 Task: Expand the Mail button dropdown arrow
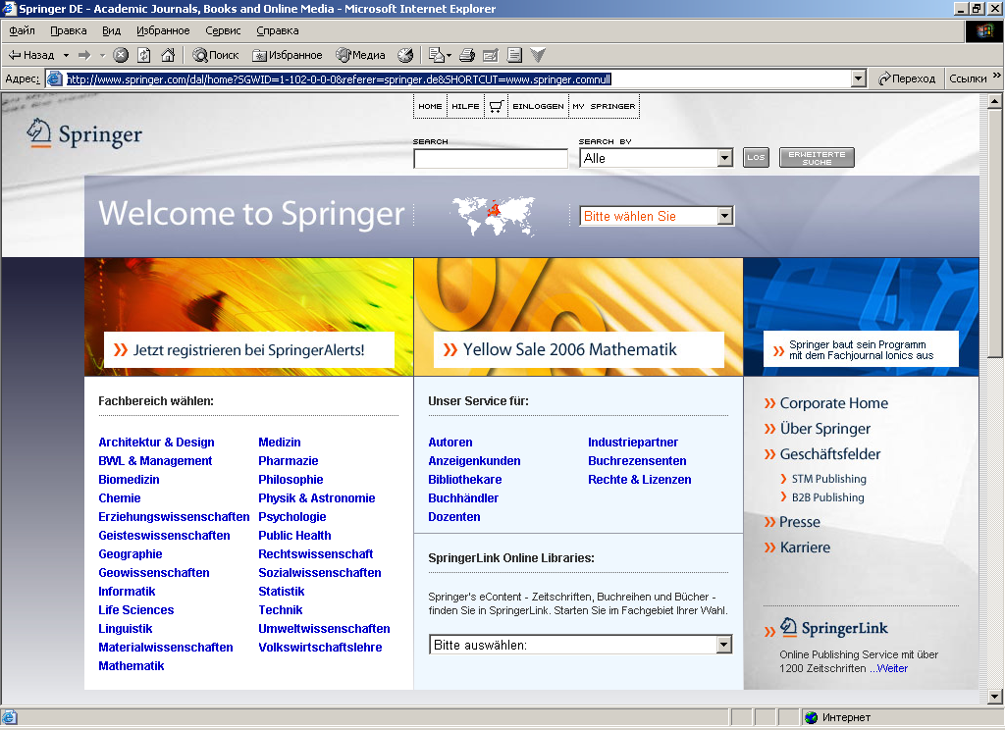[449, 55]
